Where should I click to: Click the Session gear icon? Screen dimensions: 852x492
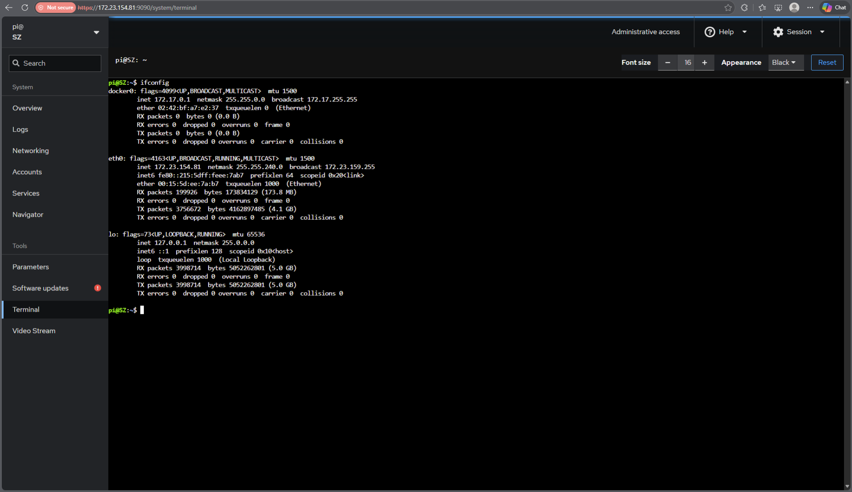(778, 31)
